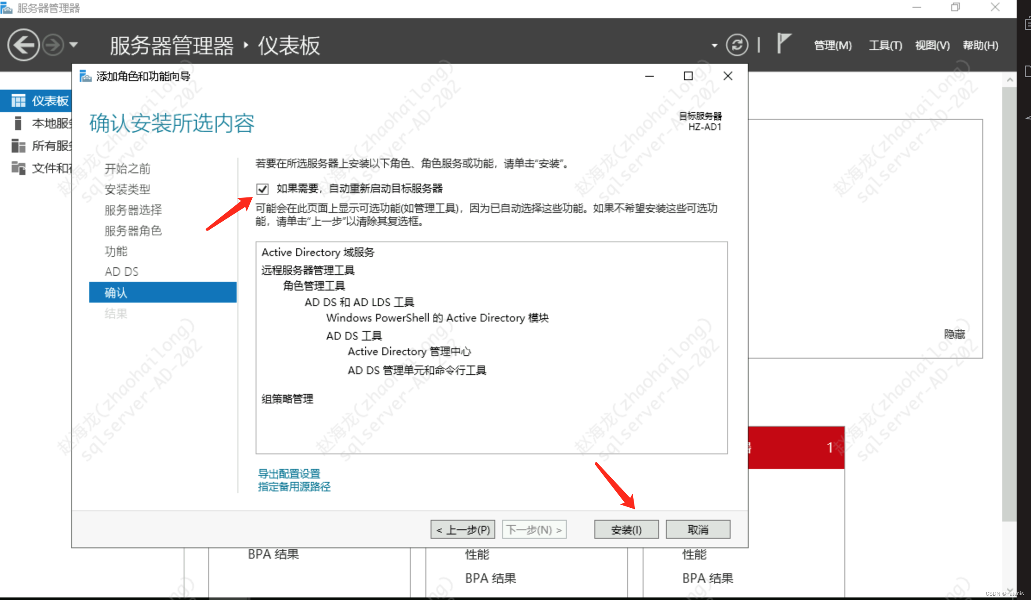Minimize the 添加角色和功能向导 dialog

[x=650, y=76]
